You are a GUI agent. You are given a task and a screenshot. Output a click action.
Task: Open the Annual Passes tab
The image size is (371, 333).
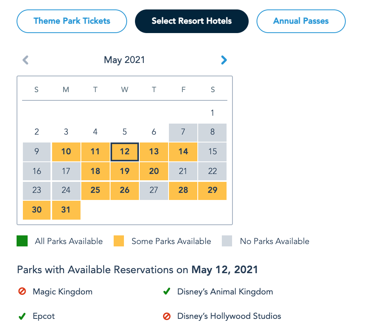pos(301,21)
